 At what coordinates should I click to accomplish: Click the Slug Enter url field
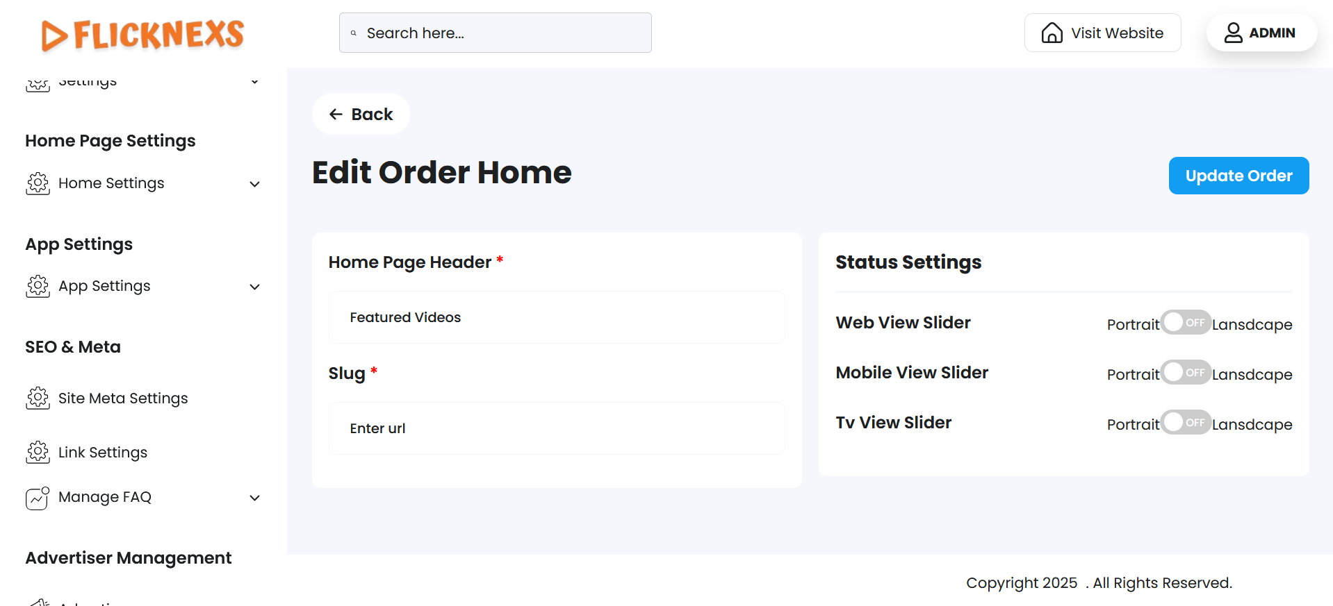557,428
